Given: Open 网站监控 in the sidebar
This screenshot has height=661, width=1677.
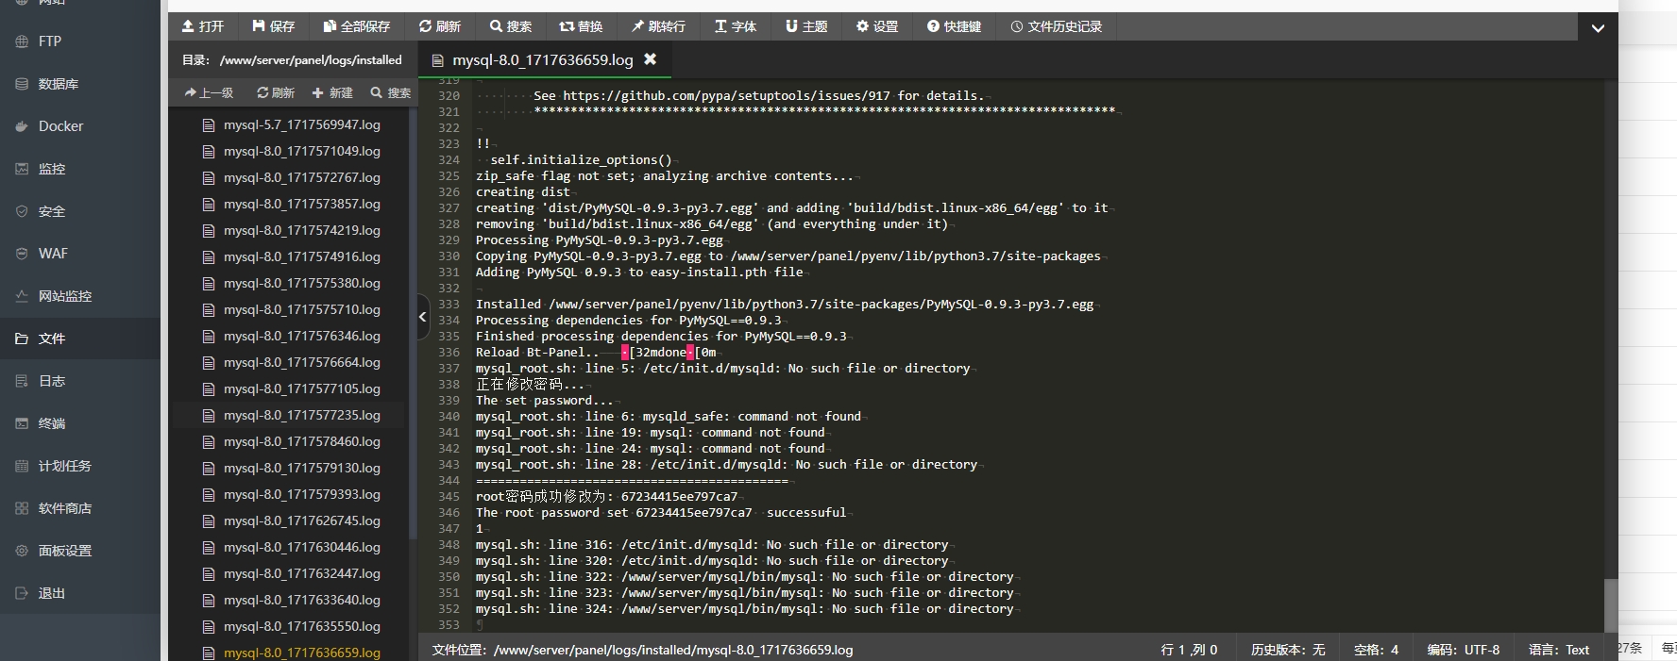Looking at the screenshot, I should (80, 296).
